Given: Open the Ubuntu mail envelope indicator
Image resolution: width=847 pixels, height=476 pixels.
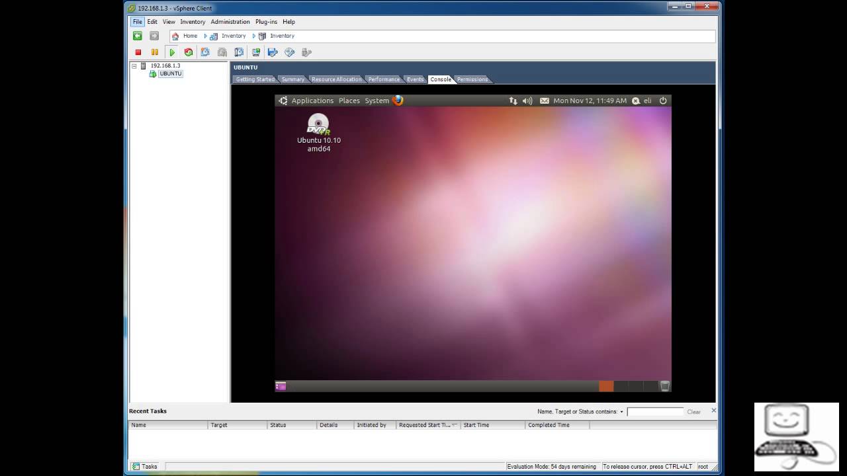Looking at the screenshot, I should click(545, 100).
